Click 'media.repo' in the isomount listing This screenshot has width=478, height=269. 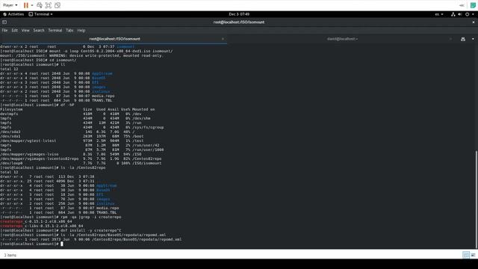pyautogui.click(x=103, y=96)
